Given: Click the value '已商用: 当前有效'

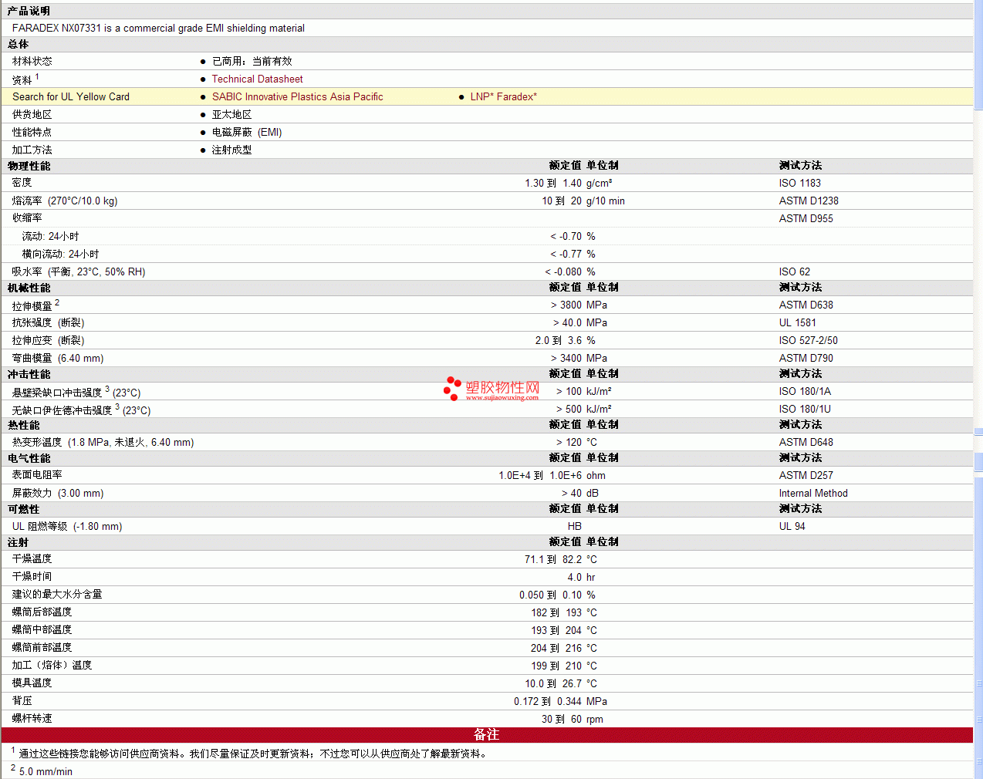Looking at the screenshot, I should 252,61.
